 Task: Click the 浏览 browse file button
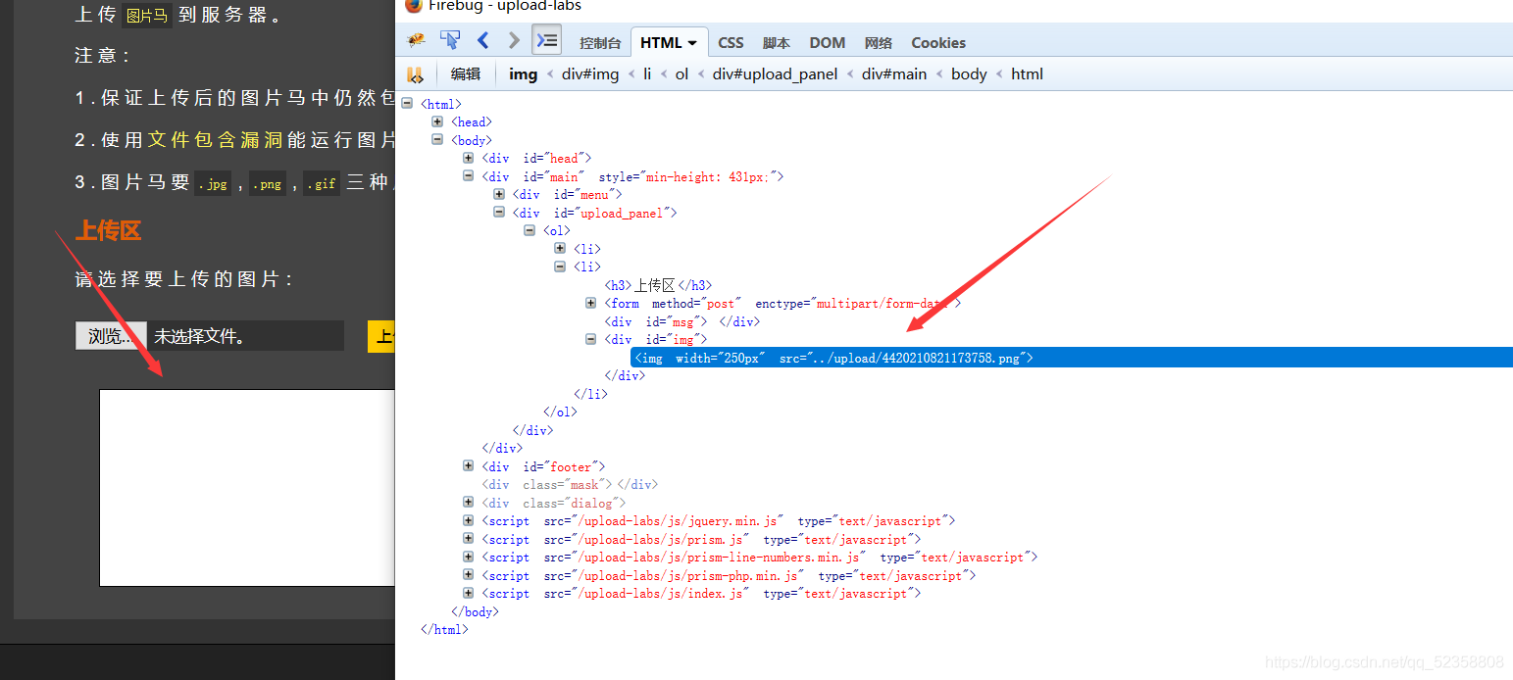[111, 336]
